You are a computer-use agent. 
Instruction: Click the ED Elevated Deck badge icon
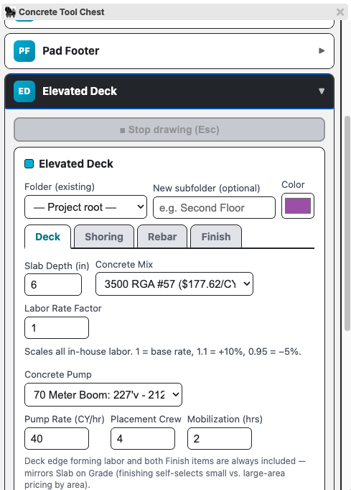[24, 91]
